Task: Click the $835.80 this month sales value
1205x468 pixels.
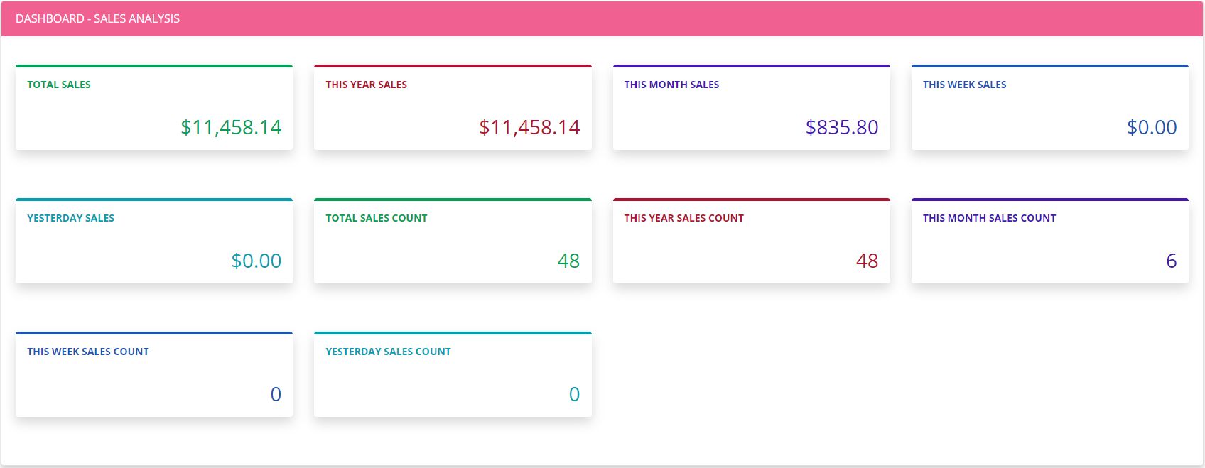Action: point(842,127)
